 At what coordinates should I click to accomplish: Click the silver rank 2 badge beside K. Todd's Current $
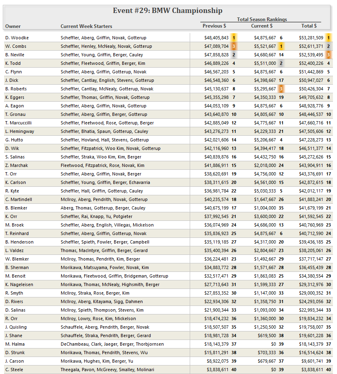click(x=281, y=63)
